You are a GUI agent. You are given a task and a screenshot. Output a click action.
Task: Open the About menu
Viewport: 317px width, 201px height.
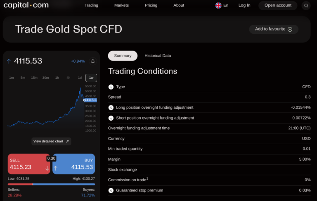point(179,5)
